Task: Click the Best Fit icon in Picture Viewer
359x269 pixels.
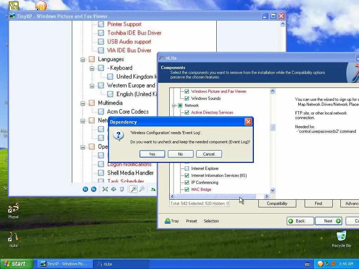Action: click(105, 189)
